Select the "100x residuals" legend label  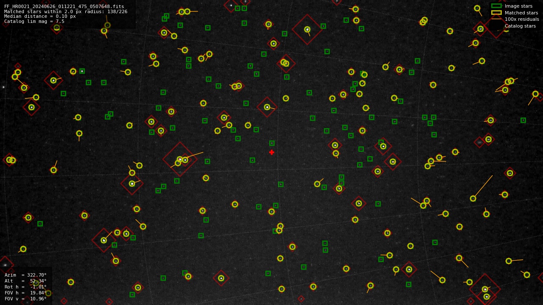[522, 19]
